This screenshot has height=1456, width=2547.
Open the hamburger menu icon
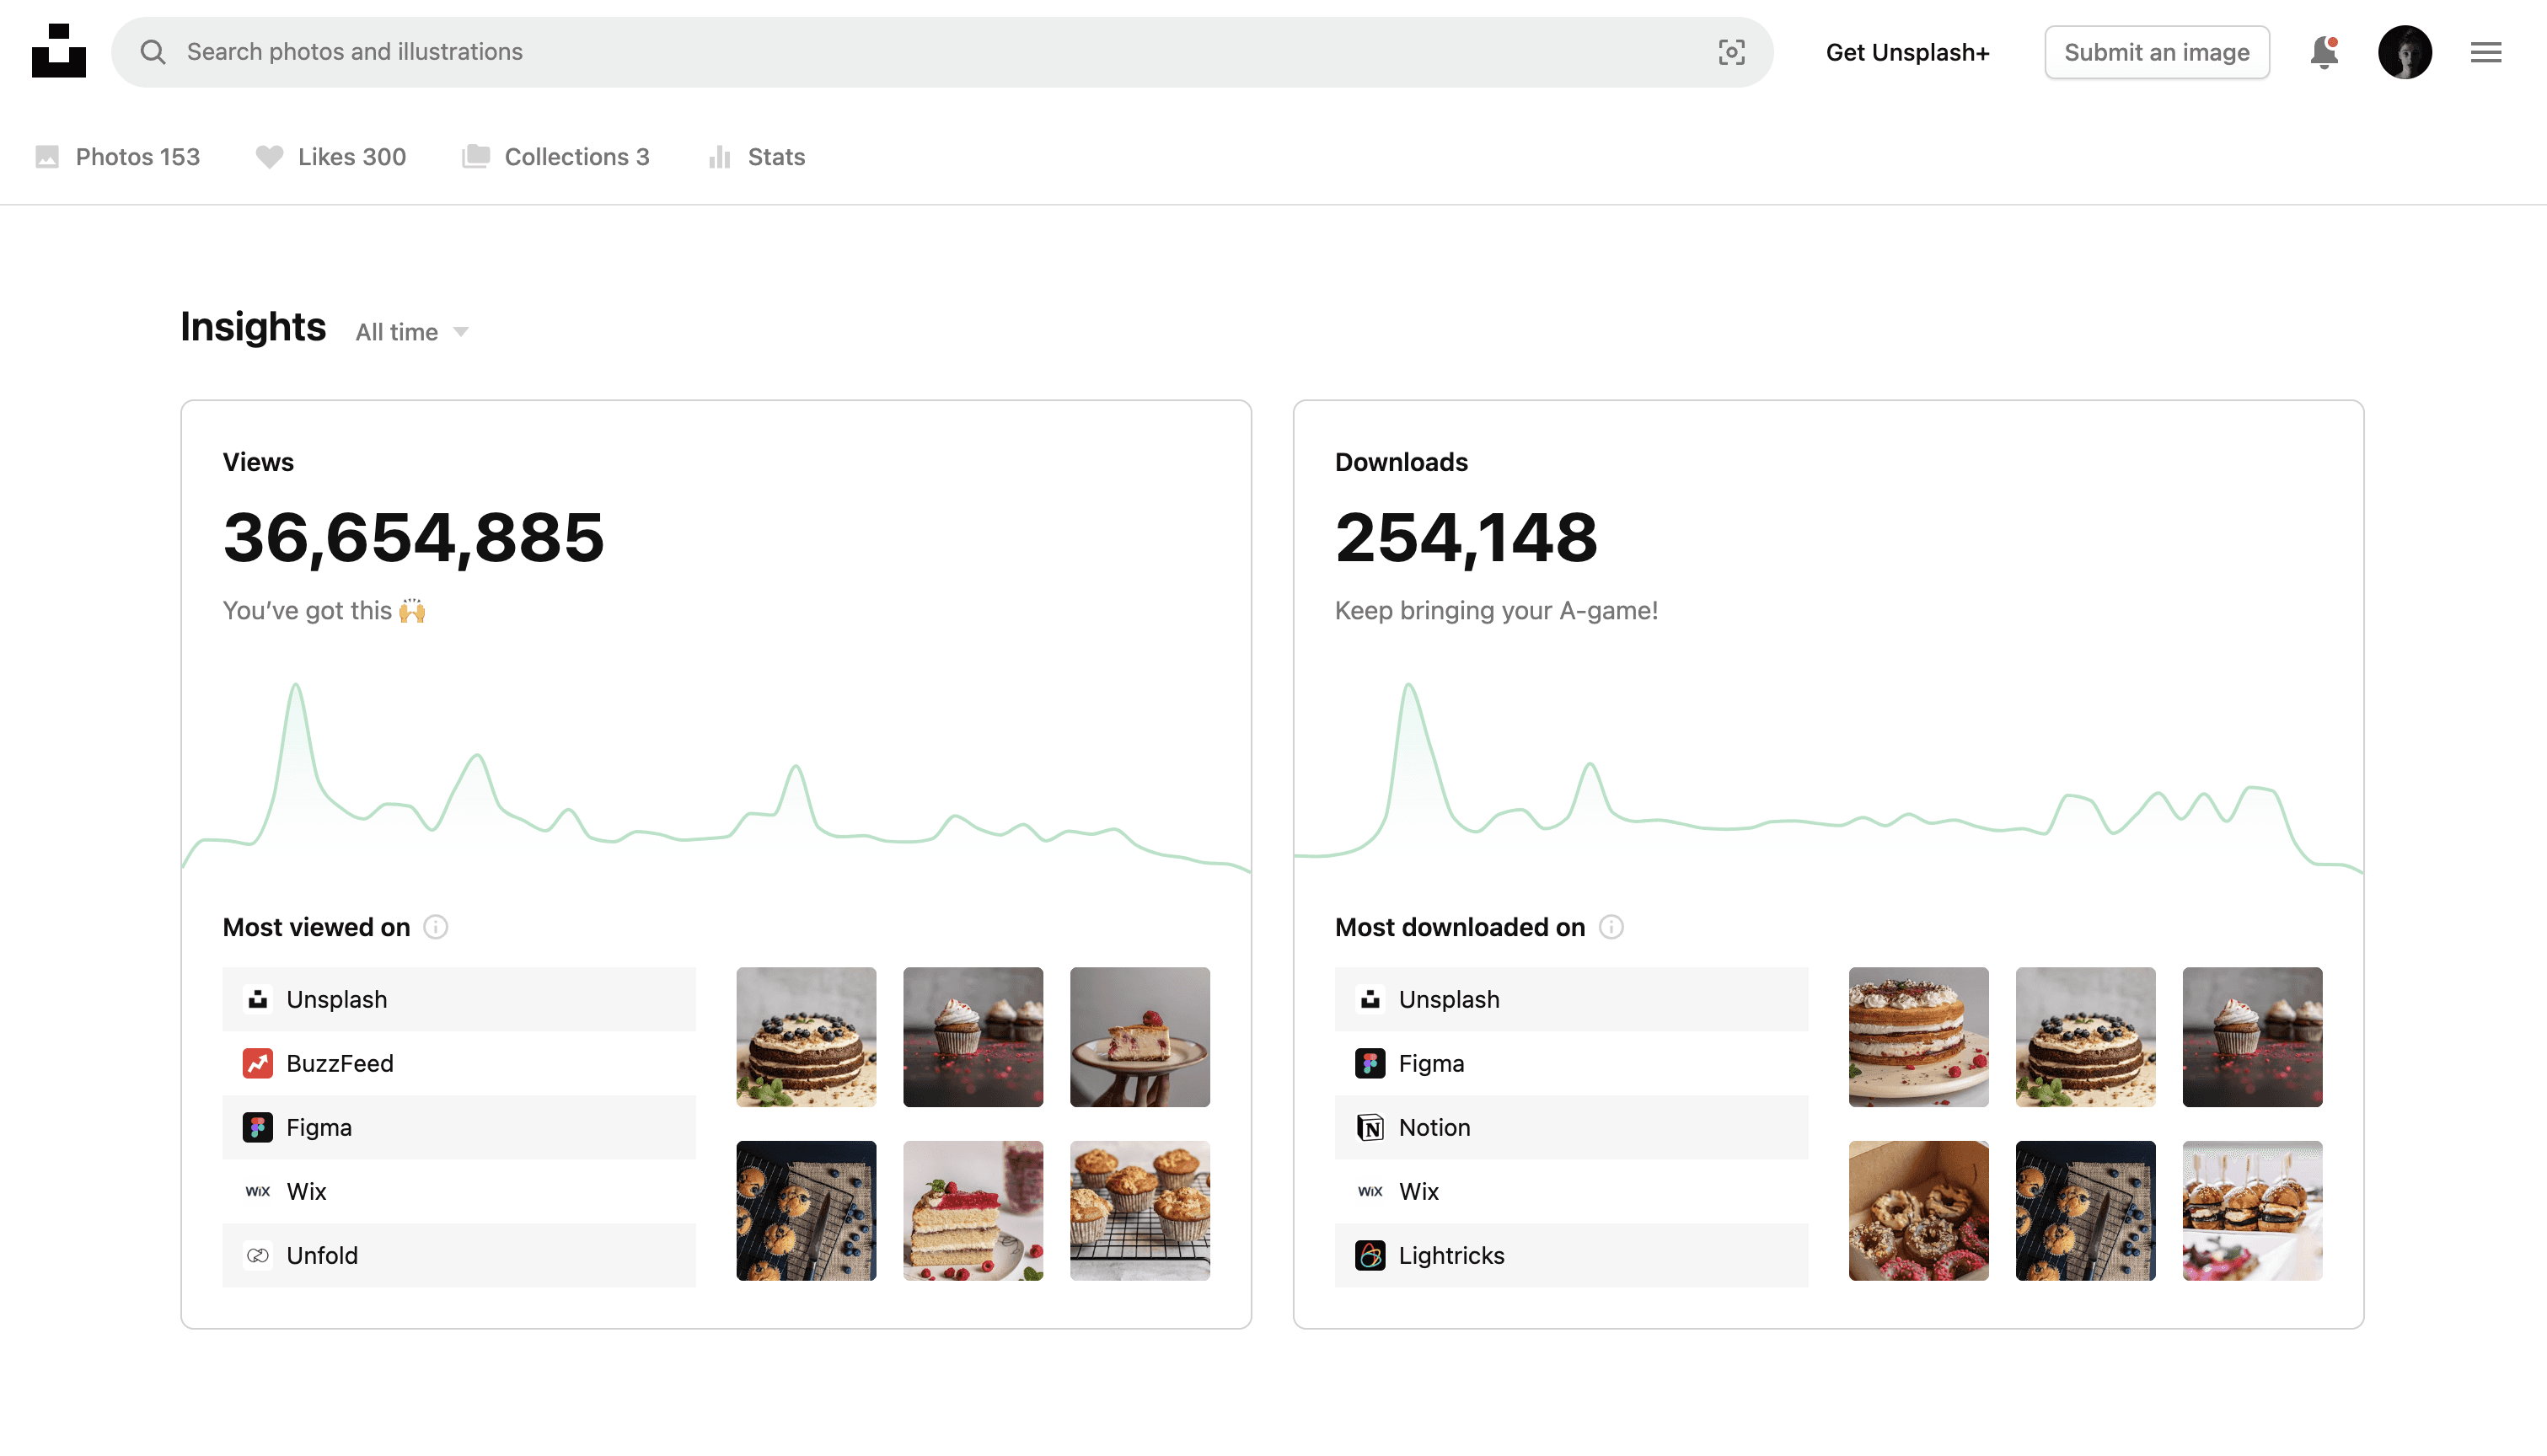coord(2485,52)
